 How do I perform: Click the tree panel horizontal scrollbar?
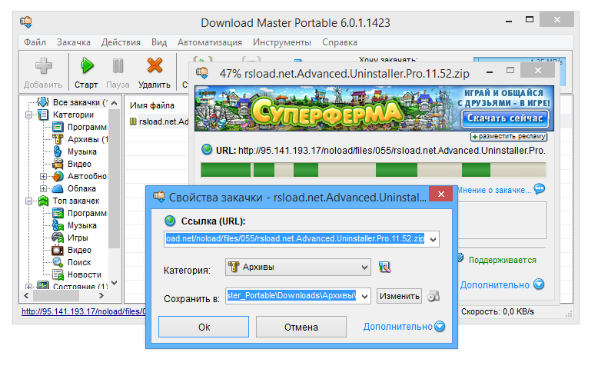pyautogui.click(x=64, y=295)
